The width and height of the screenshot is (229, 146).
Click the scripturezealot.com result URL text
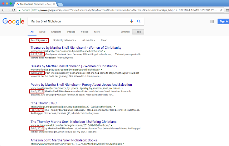[70, 125]
